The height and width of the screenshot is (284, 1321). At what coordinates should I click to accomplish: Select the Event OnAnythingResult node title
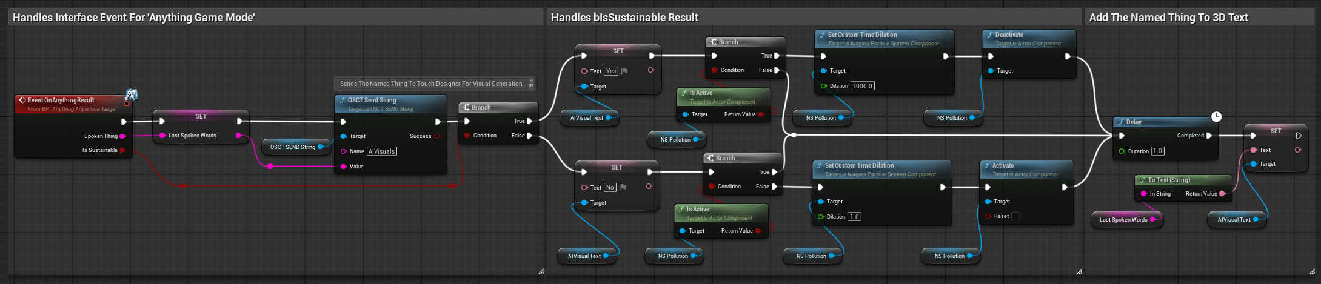pyautogui.click(x=61, y=100)
